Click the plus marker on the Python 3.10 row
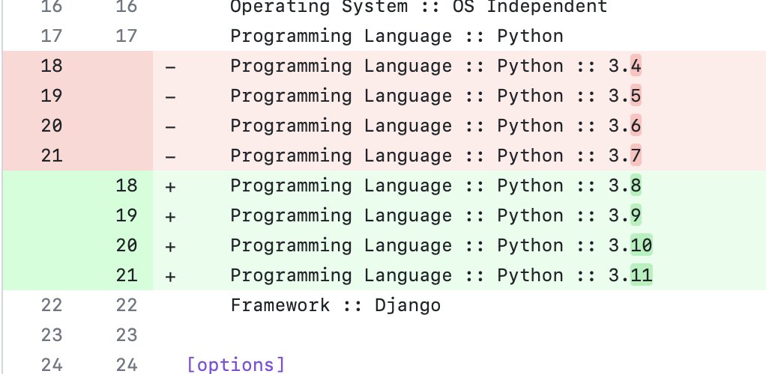Viewport: 766px width, 374px height. (170, 247)
